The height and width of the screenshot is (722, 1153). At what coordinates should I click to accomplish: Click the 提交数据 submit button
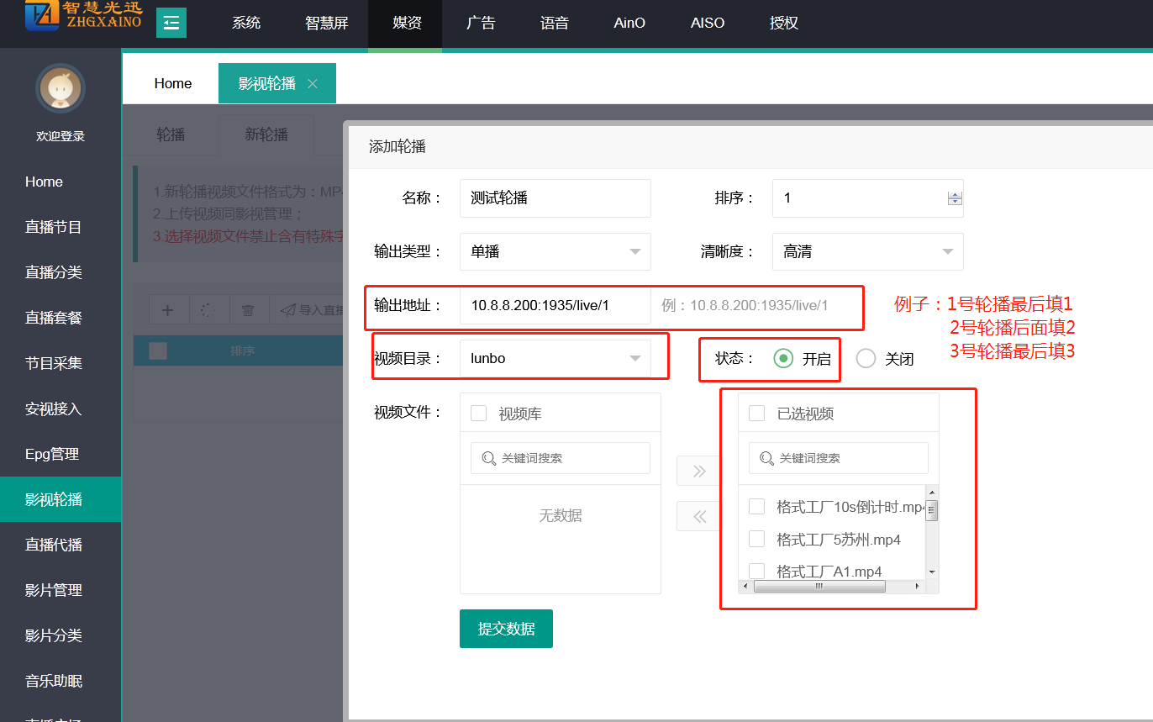[x=506, y=629]
